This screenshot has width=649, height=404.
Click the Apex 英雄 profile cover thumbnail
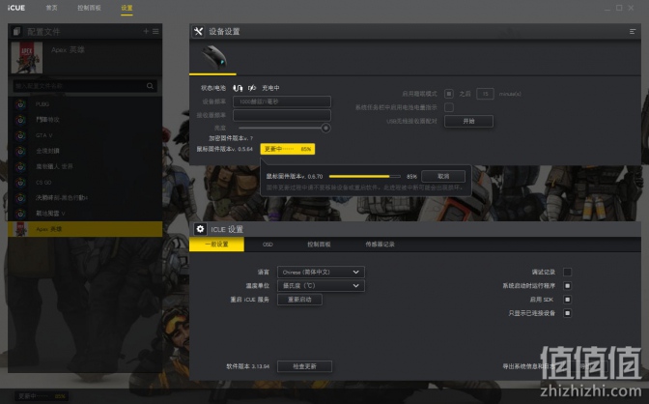pyautogui.click(x=27, y=58)
